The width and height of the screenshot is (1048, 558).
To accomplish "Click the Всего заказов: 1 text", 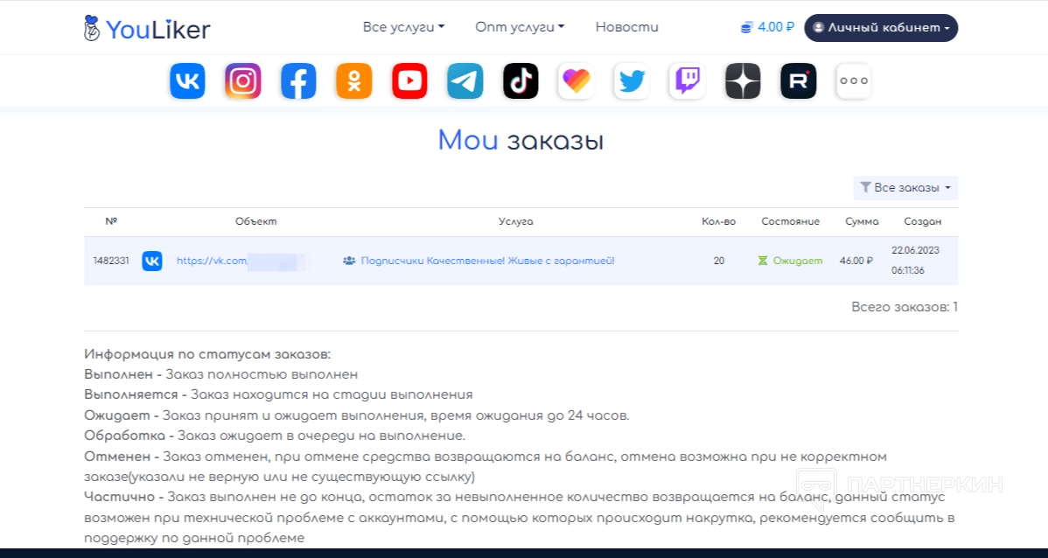I will 905,307.
